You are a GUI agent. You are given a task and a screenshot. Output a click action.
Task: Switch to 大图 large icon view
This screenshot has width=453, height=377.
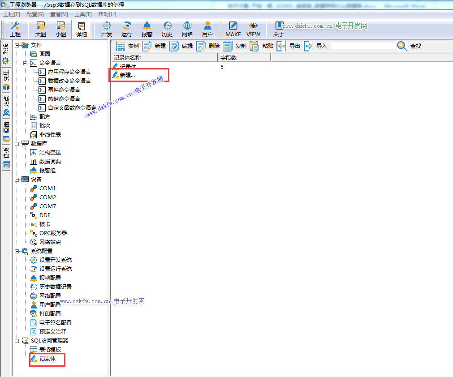[x=41, y=29]
